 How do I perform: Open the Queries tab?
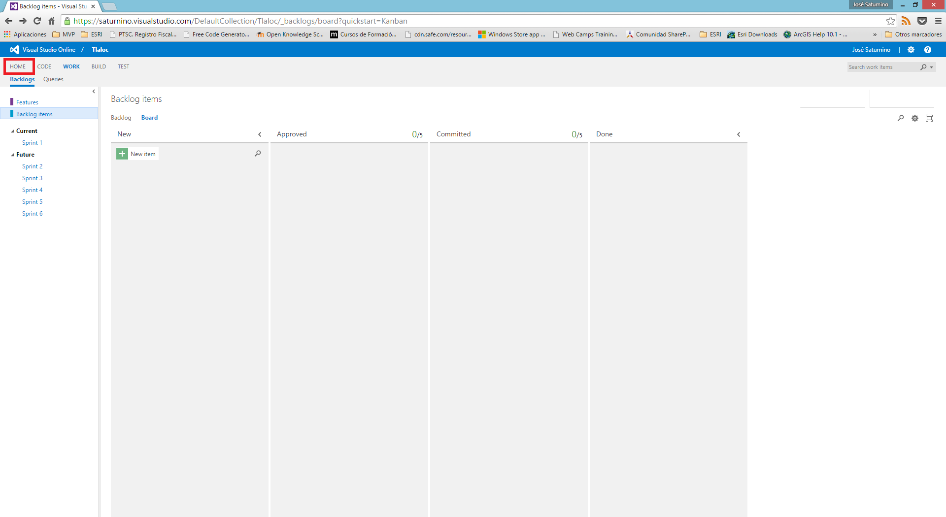point(53,79)
